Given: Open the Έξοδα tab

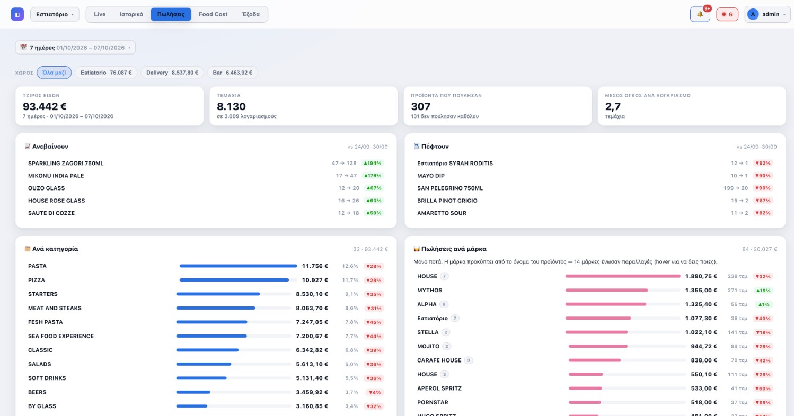Looking at the screenshot, I should 251,14.
